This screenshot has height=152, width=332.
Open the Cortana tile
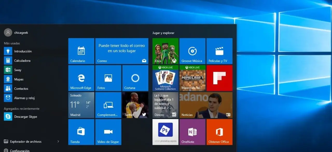click(135, 78)
